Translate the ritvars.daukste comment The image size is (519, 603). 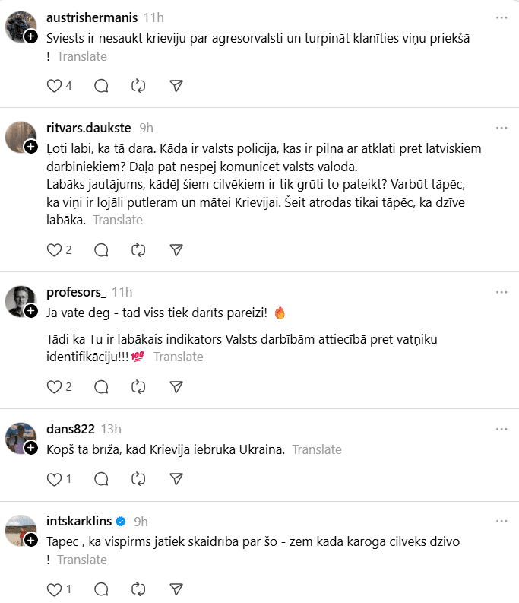tap(118, 220)
